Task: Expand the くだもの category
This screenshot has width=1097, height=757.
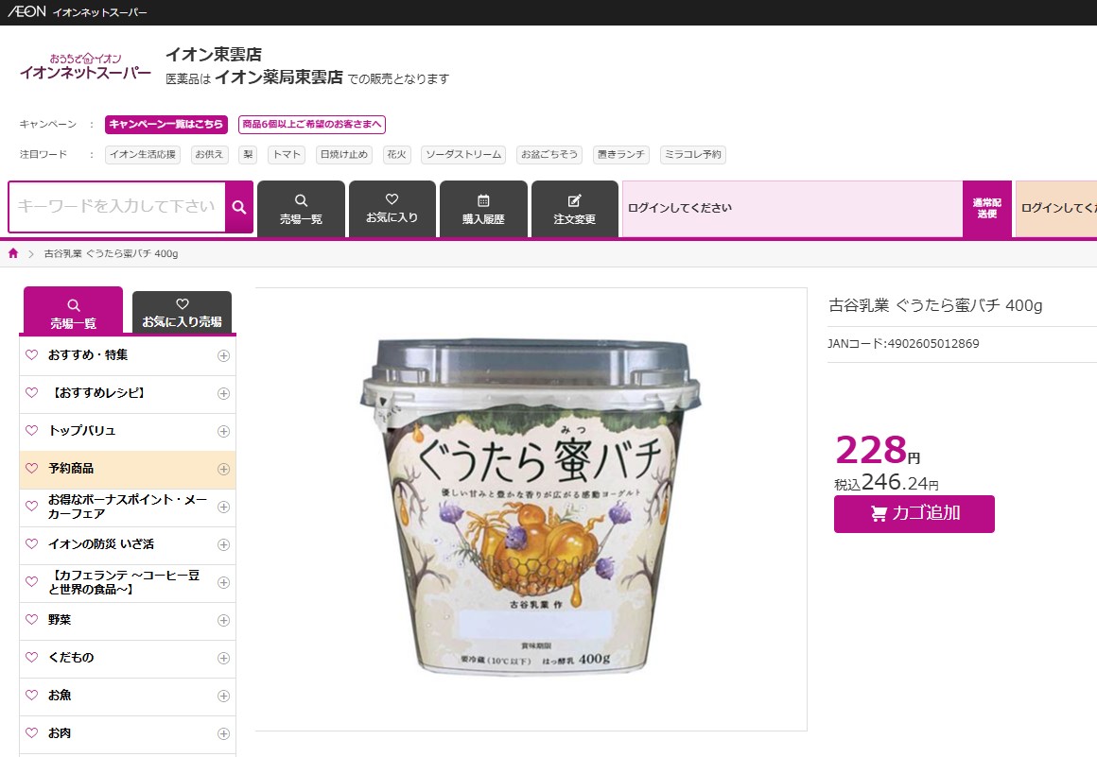Action: (223, 658)
